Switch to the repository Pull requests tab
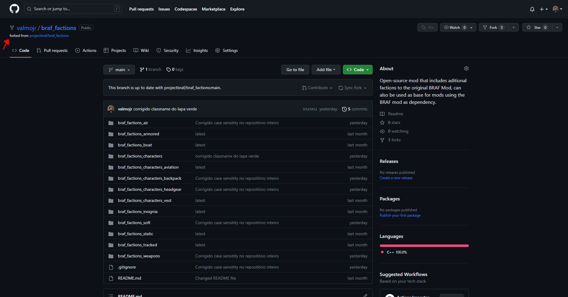 click(x=52, y=50)
